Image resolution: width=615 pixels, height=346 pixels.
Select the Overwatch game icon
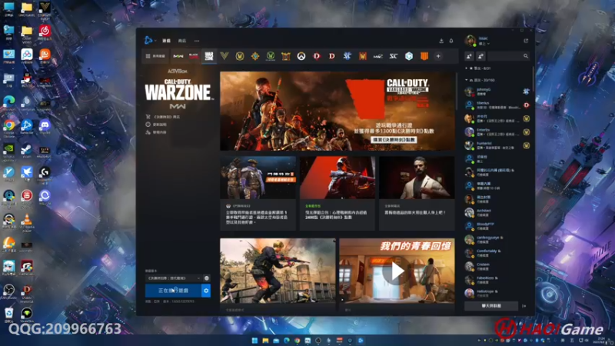[301, 56]
